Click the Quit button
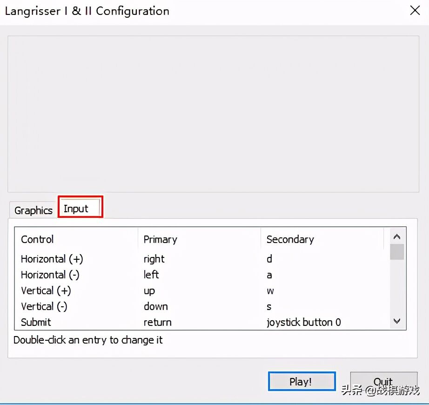This screenshot has height=405, width=429. pos(383,381)
